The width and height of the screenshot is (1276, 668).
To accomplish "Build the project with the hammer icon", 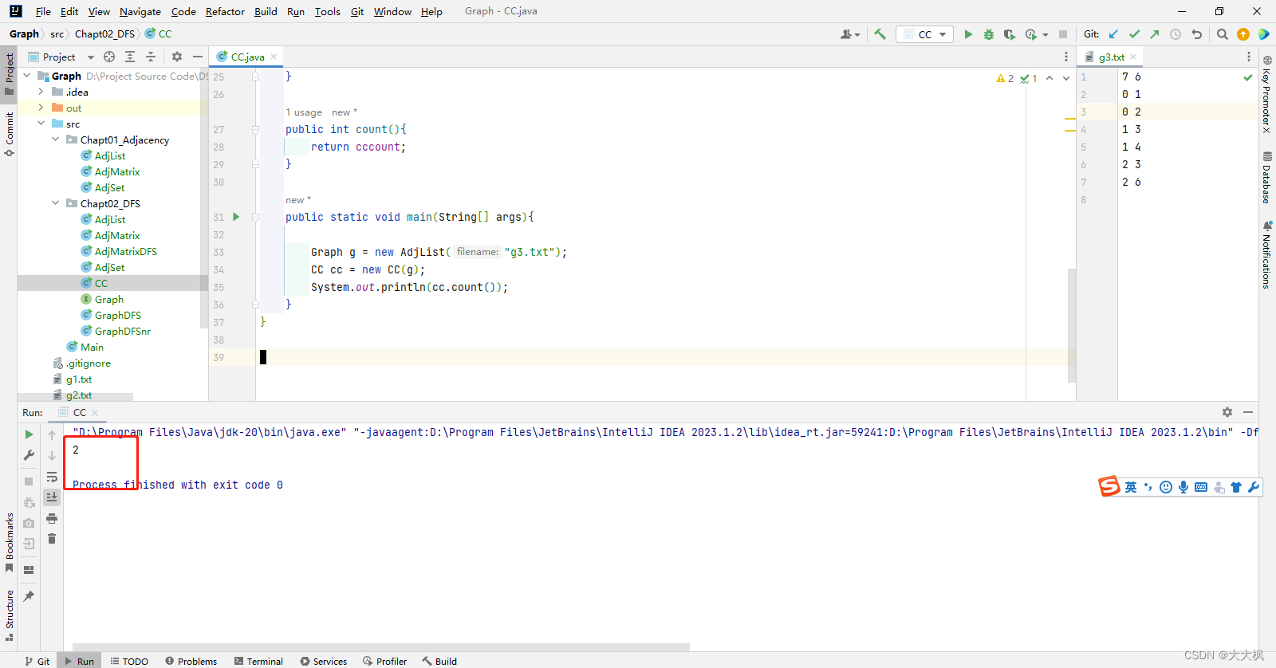I will (880, 34).
